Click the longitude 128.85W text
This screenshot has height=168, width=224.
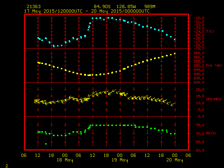126,7
